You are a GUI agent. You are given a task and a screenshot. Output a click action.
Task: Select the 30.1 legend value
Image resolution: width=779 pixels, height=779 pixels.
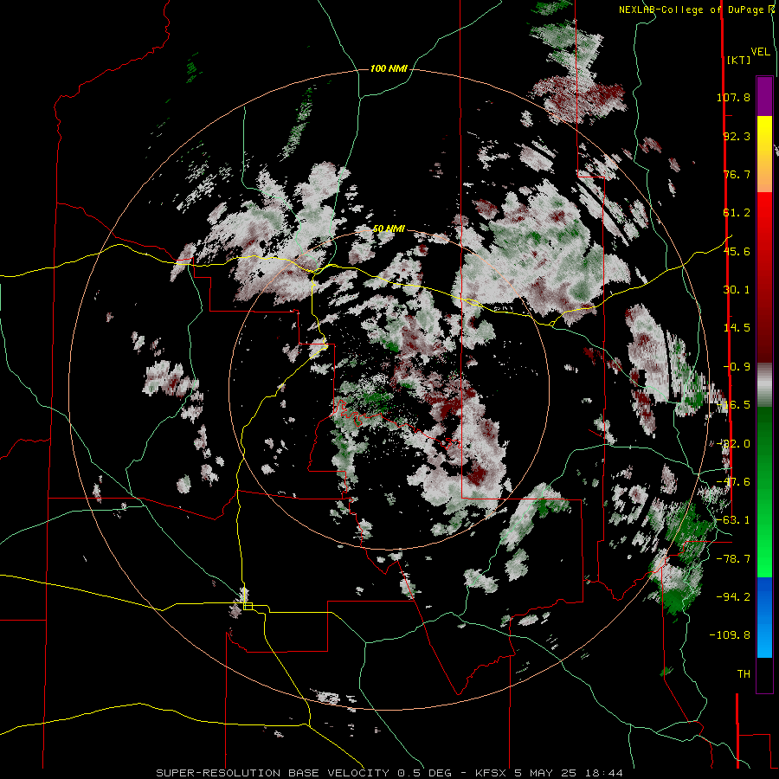737,290
